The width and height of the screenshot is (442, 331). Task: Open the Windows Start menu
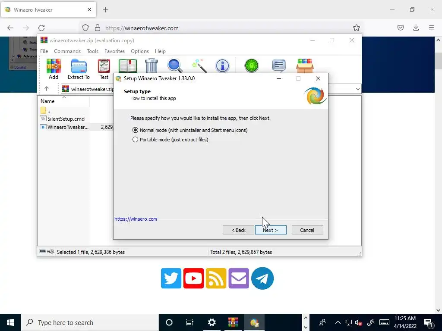click(10, 322)
